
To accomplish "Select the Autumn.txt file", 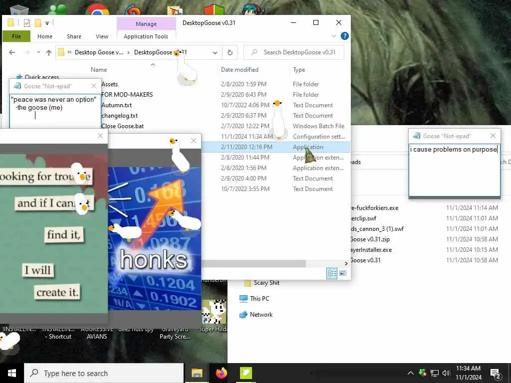I will [x=117, y=105].
